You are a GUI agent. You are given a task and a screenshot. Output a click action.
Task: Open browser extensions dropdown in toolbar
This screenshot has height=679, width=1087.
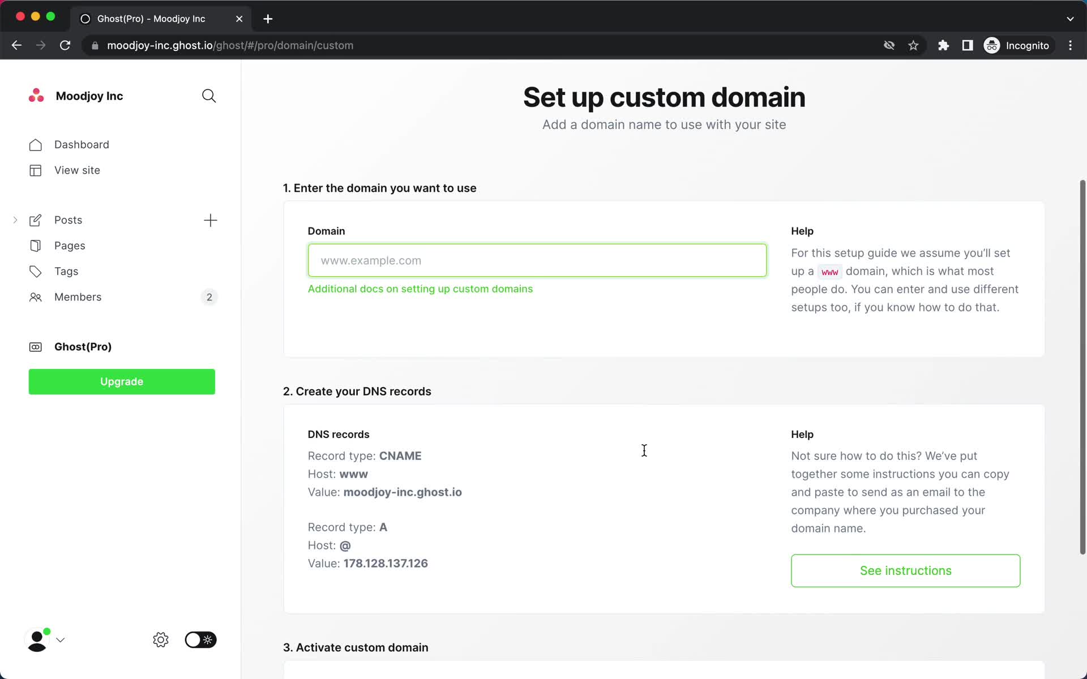(943, 45)
